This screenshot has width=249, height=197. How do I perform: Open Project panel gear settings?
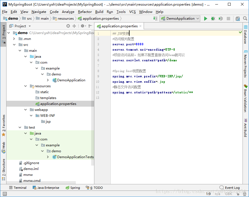point(83,26)
